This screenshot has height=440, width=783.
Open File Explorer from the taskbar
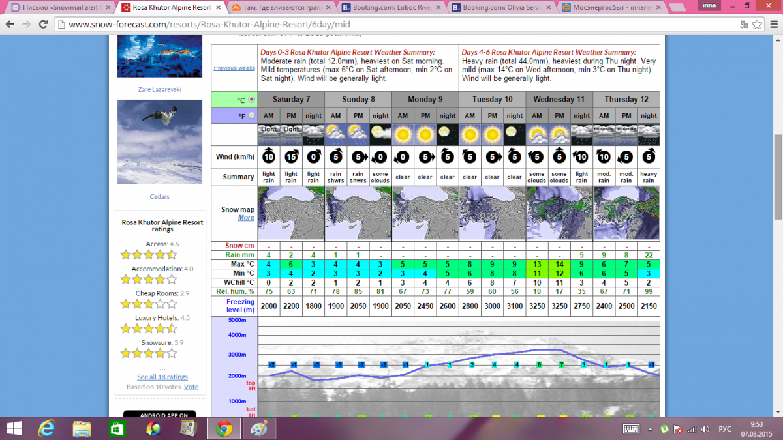point(82,428)
